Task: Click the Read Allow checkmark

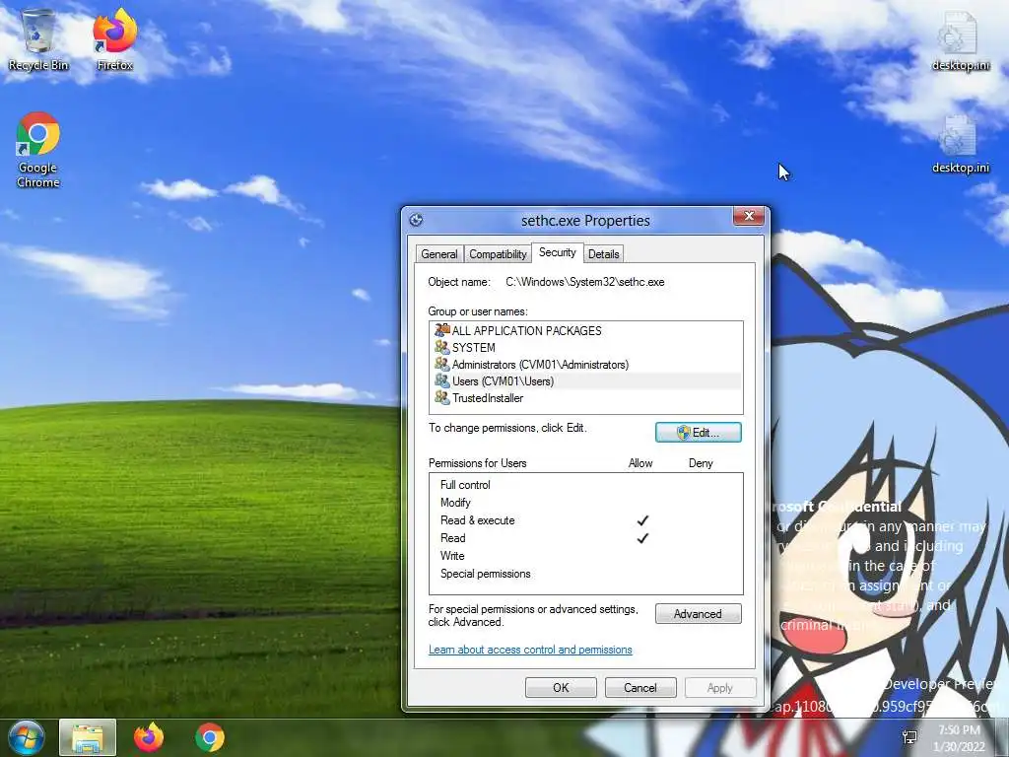Action: (x=642, y=538)
